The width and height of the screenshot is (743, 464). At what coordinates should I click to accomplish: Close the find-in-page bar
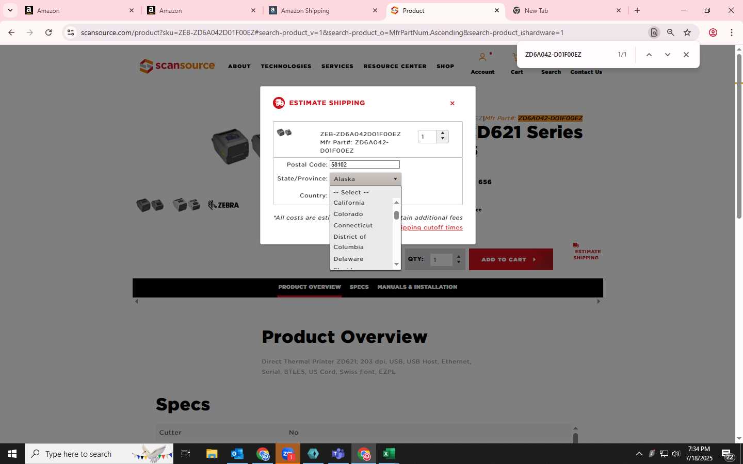[686, 55]
